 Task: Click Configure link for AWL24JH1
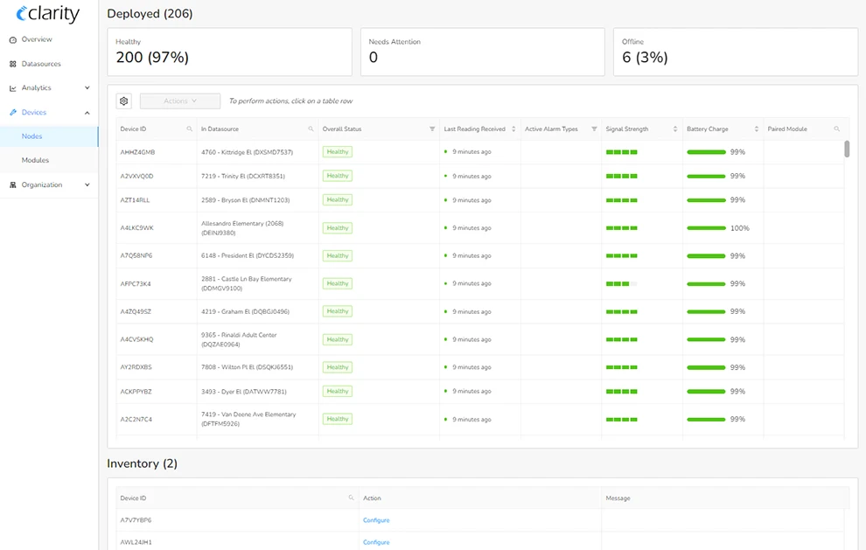376,542
